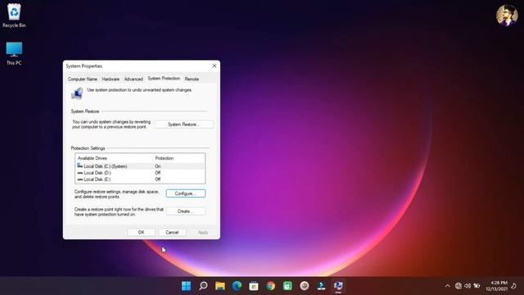
Task: Click the On status for drive C:
Action: click(x=158, y=166)
